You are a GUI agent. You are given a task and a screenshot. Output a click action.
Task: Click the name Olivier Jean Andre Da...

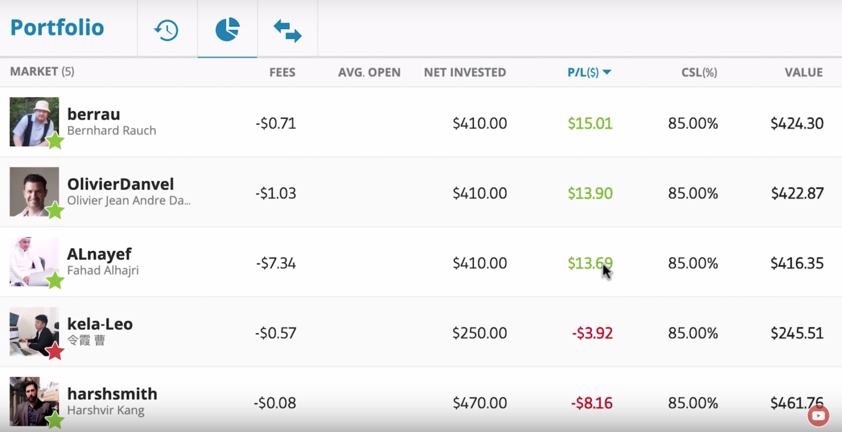[x=128, y=200]
